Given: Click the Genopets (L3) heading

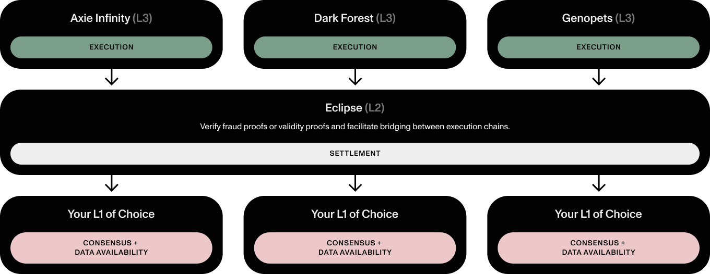Looking at the screenshot, I should point(598,18).
